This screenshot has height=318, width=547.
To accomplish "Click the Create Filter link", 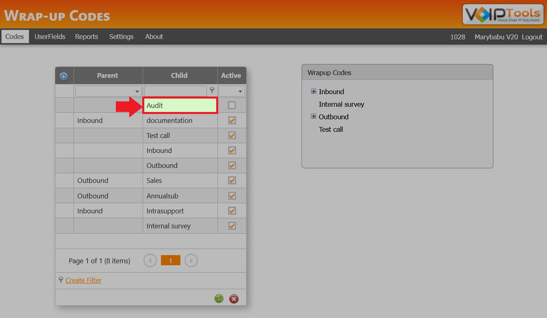I will click(83, 280).
